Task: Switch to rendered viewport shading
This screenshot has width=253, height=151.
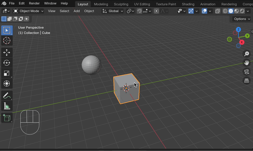Action: (x=242, y=11)
